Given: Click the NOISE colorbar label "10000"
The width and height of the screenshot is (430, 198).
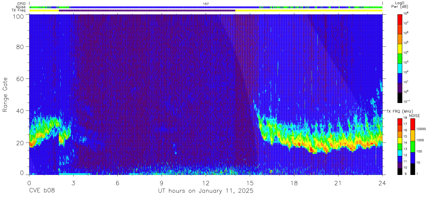Looking at the screenshot, I should tap(421, 129).
